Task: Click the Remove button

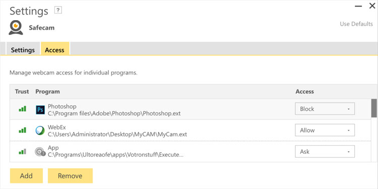Action: (x=70, y=176)
